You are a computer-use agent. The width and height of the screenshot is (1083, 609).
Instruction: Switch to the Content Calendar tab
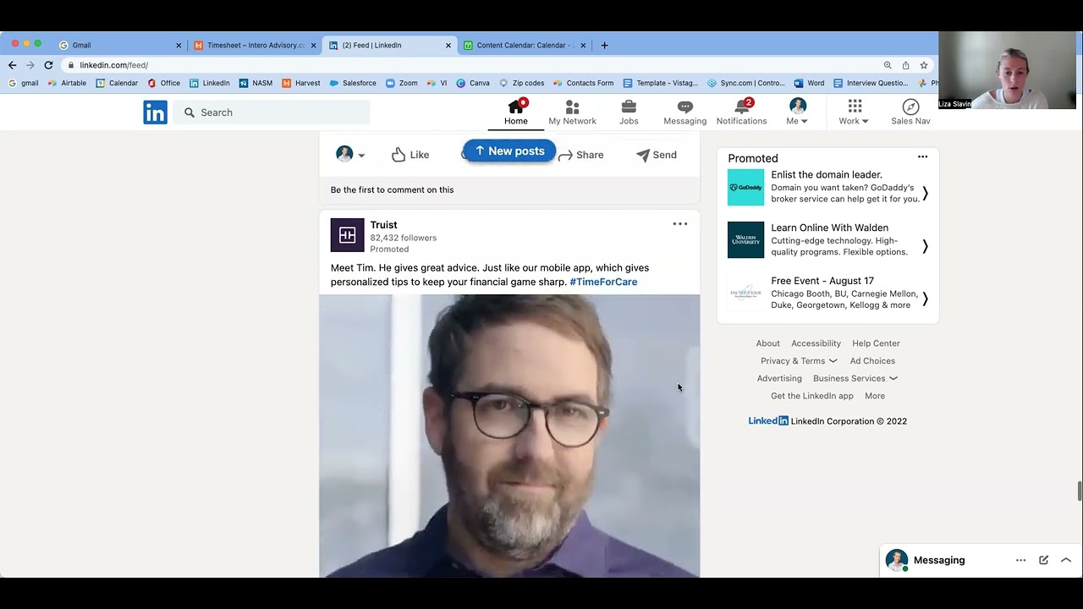click(525, 45)
